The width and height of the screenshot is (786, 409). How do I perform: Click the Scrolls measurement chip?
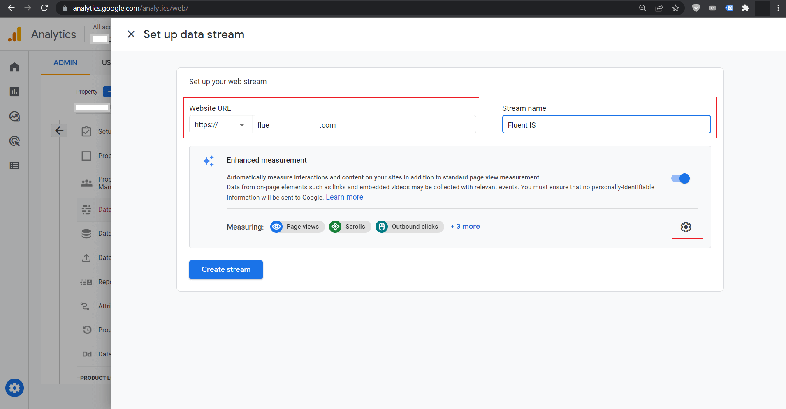point(350,227)
